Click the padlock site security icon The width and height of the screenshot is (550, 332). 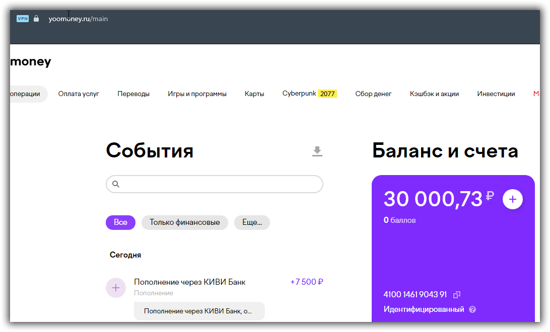(x=36, y=18)
